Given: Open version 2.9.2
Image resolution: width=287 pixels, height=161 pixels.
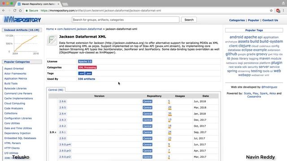Looking at the screenshot, I should click(62, 126).
